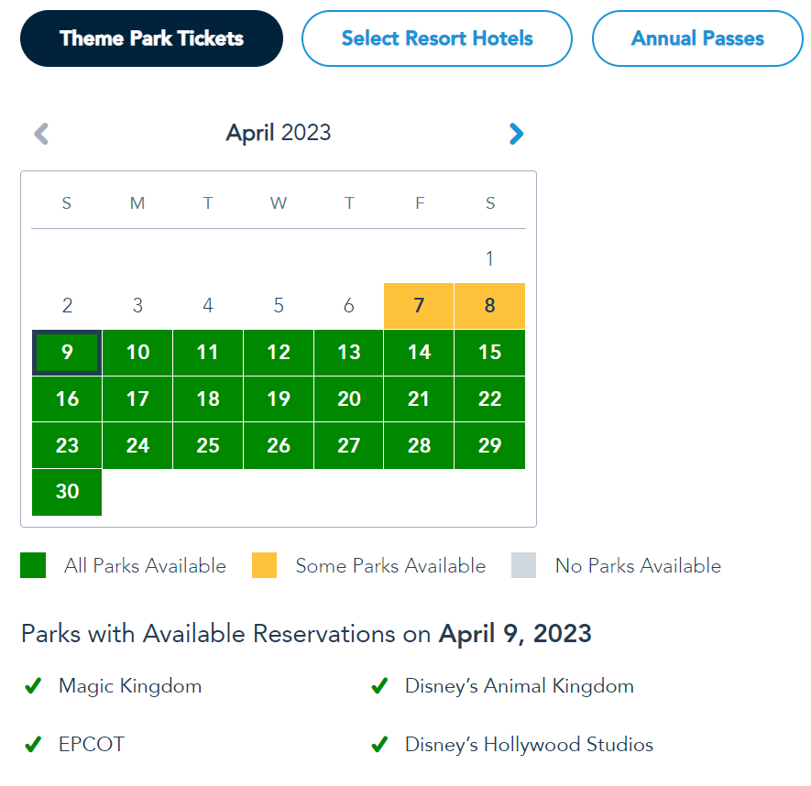Select April 26 availability date

[279, 446]
